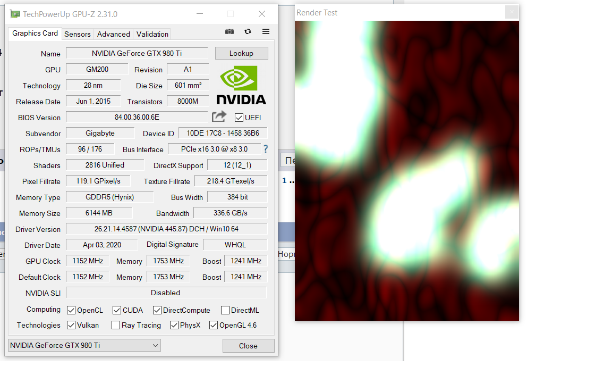Viewport: 612px width, 383px height.
Task: Click the Release Date field Jun 1, 2015
Action: pyautogui.click(x=93, y=101)
